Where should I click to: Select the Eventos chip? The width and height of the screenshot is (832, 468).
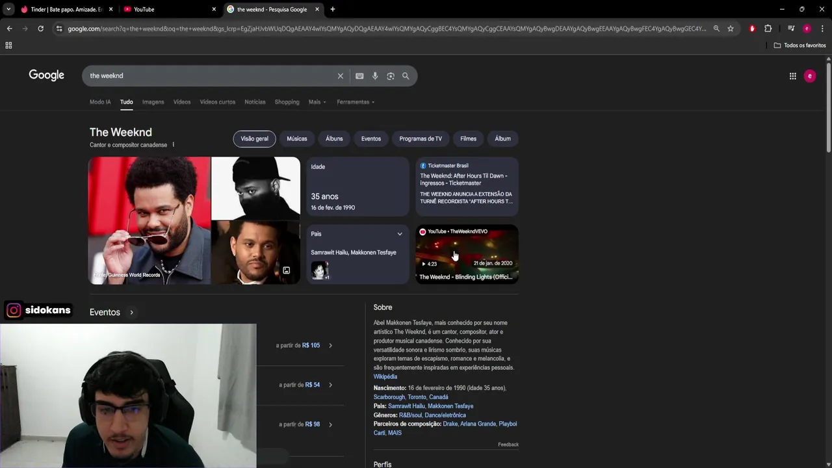pyautogui.click(x=371, y=138)
